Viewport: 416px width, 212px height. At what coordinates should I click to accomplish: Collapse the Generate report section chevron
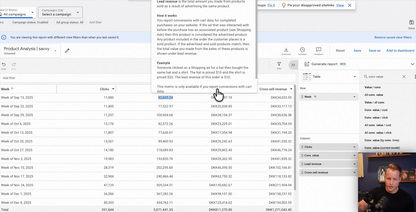pyautogui.click(x=412, y=64)
